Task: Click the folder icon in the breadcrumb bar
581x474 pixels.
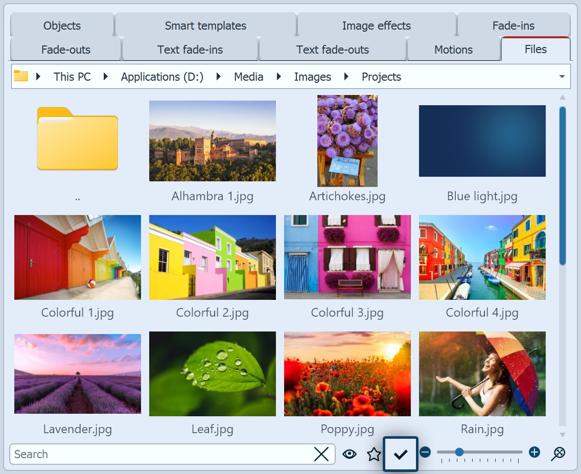Action: coord(21,76)
